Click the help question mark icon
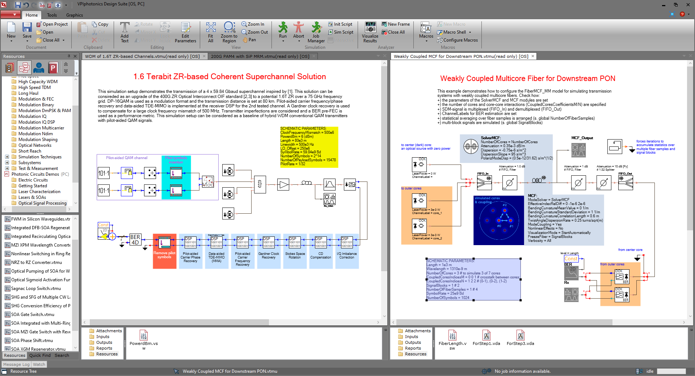The width and height of the screenshot is (695, 376). point(682,14)
